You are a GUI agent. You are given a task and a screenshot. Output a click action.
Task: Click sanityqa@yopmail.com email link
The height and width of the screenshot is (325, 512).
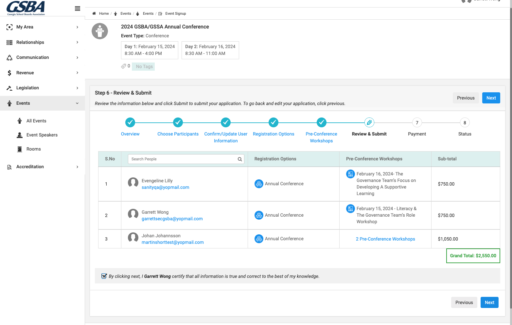click(x=165, y=187)
